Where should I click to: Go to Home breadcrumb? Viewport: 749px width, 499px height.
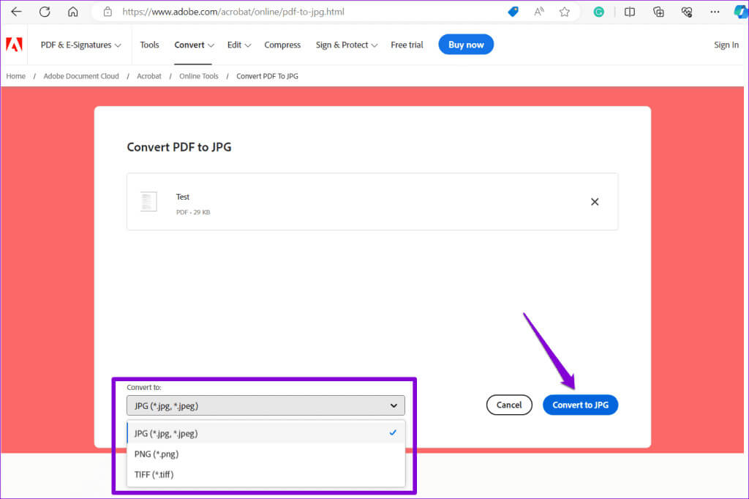point(16,76)
